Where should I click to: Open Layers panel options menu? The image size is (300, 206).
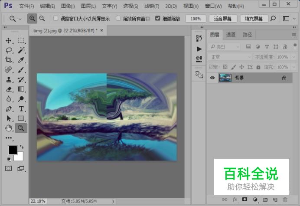click(x=294, y=35)
